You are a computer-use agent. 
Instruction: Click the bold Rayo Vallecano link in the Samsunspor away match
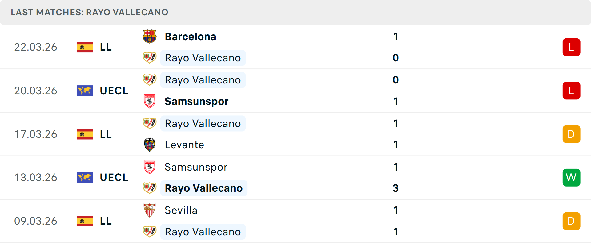click(x=204, y=188)
